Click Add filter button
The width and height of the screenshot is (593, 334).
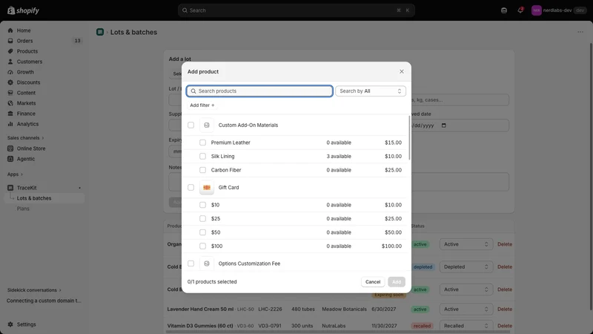pos(202,105)
